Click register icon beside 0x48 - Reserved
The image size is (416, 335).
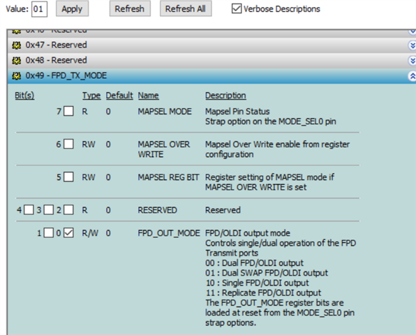click(x=17, y=61)
